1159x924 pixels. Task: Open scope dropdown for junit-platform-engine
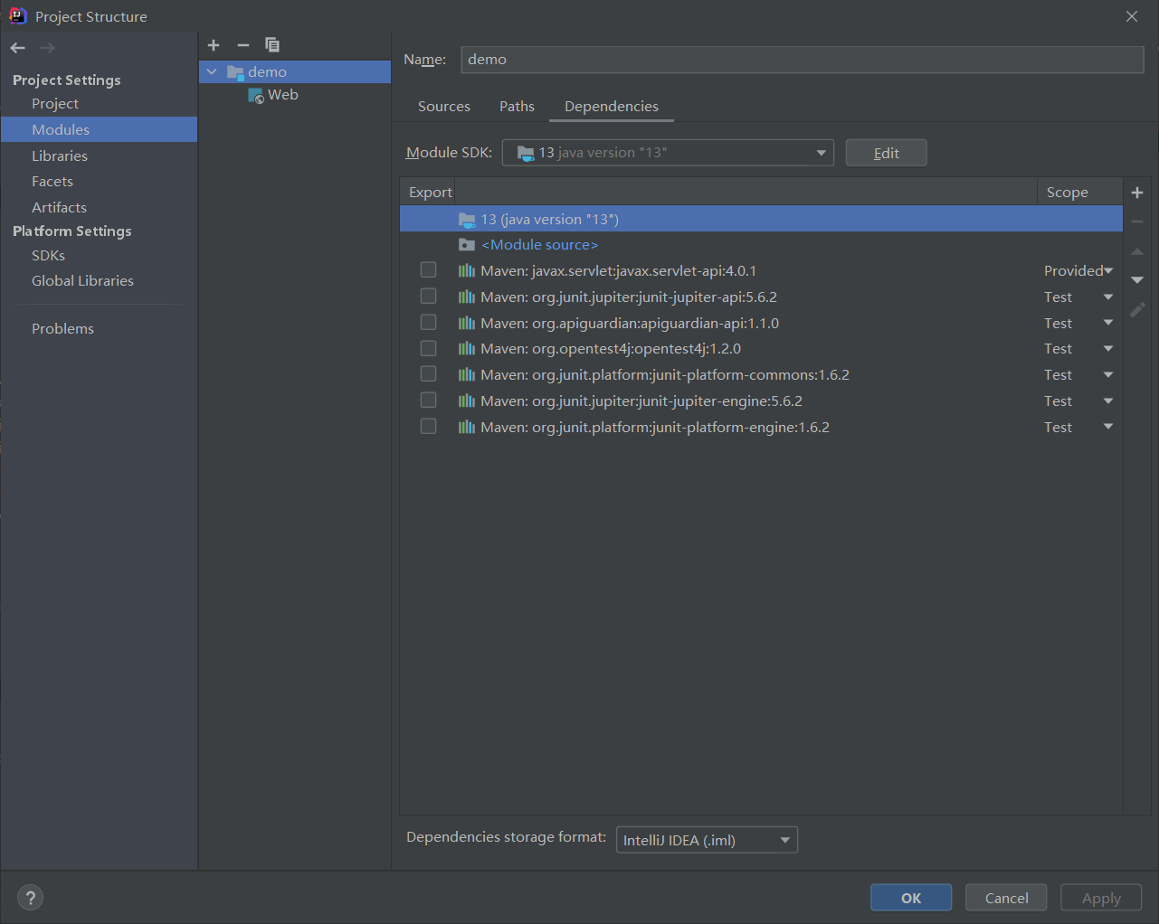(1107, 428)
